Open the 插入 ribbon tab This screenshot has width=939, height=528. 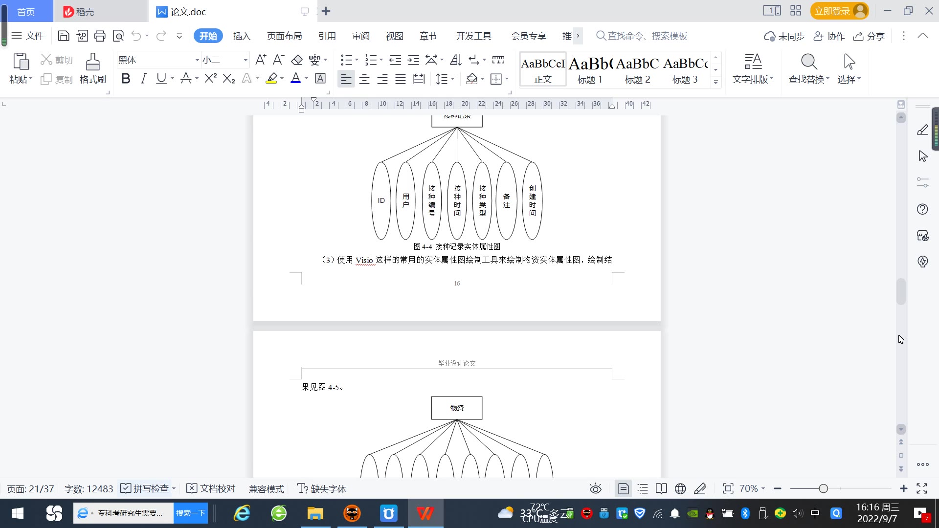pos(242,36)
